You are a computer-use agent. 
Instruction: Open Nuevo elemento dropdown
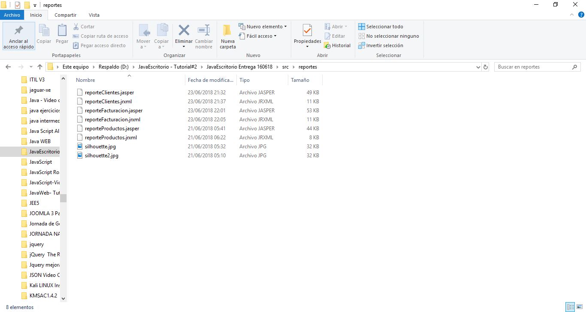[263, 27]
